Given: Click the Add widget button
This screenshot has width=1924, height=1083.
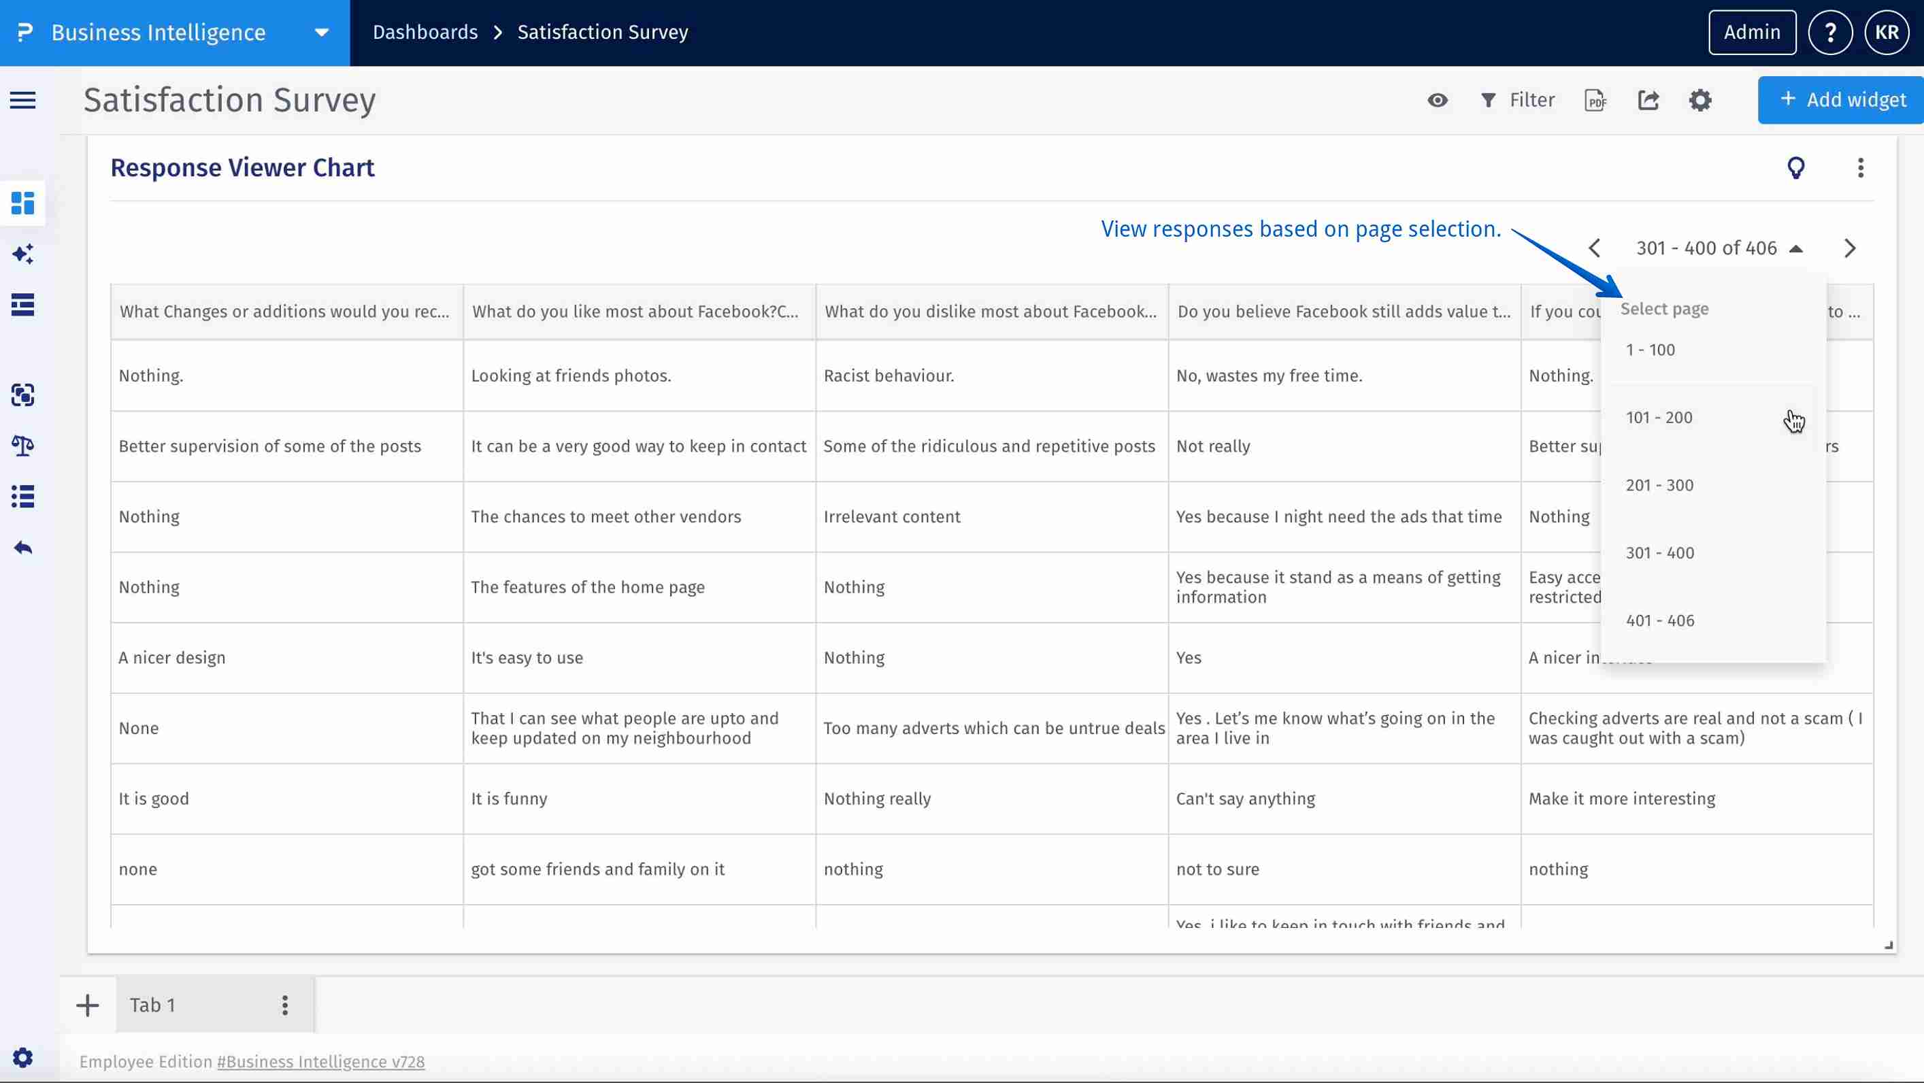Looking at the screenshot, I should 1840,99.
